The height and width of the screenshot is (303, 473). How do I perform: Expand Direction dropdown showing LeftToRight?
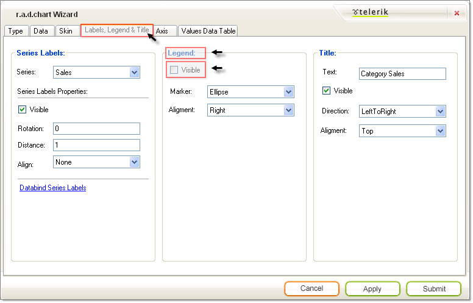[x=402, y=112]
